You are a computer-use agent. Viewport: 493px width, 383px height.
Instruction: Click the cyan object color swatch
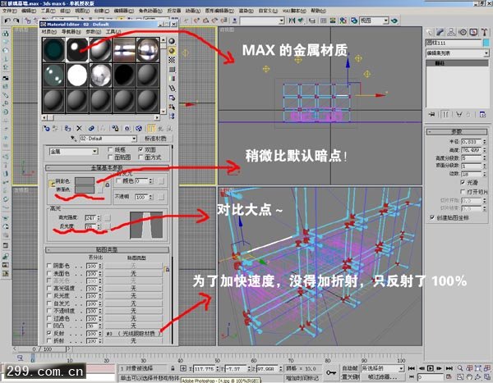click(x=486, y=43)
